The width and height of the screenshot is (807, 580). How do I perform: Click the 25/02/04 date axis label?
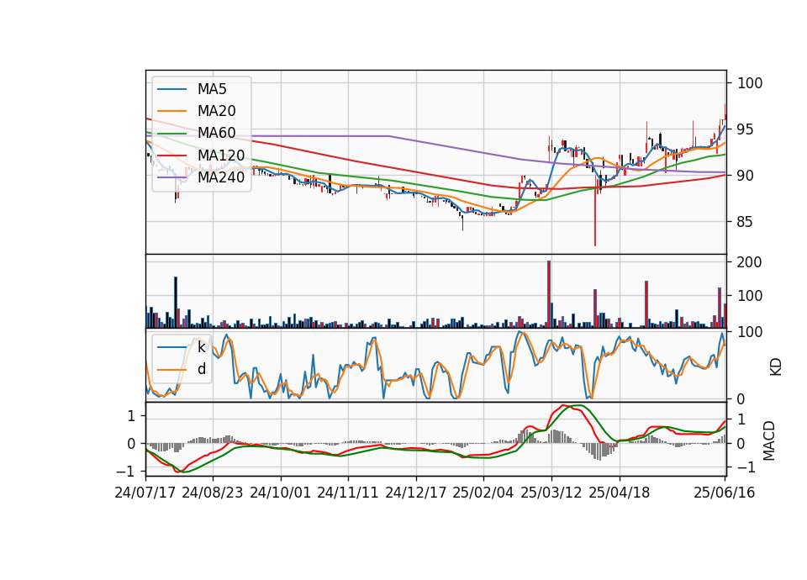[483, 493]
